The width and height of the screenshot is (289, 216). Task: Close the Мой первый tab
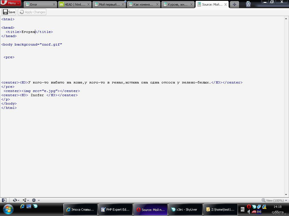[x=123, y=4]
